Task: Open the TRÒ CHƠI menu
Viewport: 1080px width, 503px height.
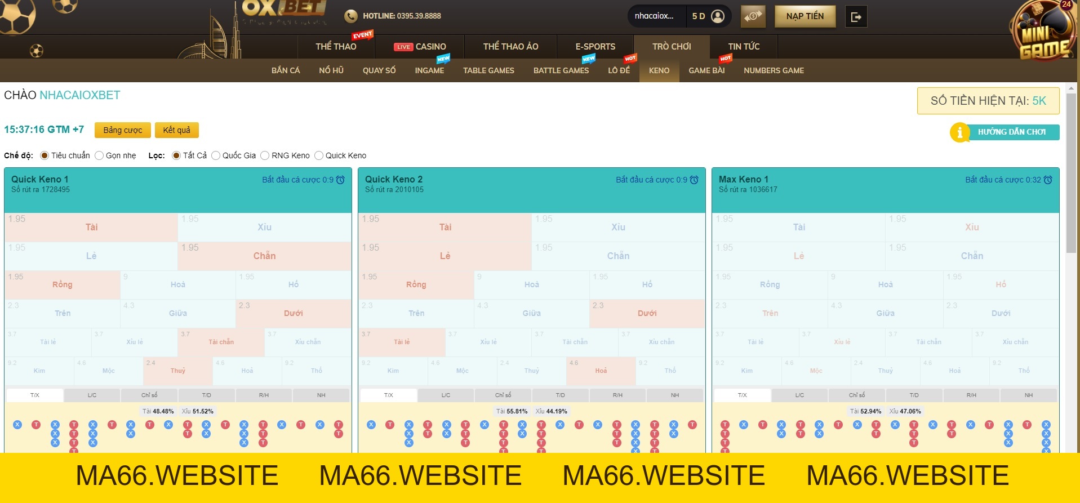Action: pyautogui.click(x=672, y=47)
